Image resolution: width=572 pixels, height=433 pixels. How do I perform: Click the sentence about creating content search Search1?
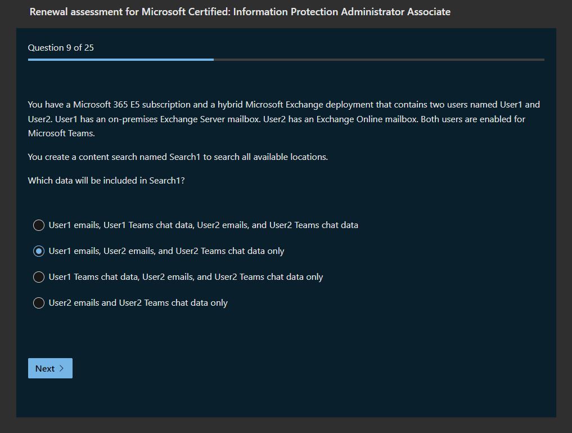coord(178,157)
